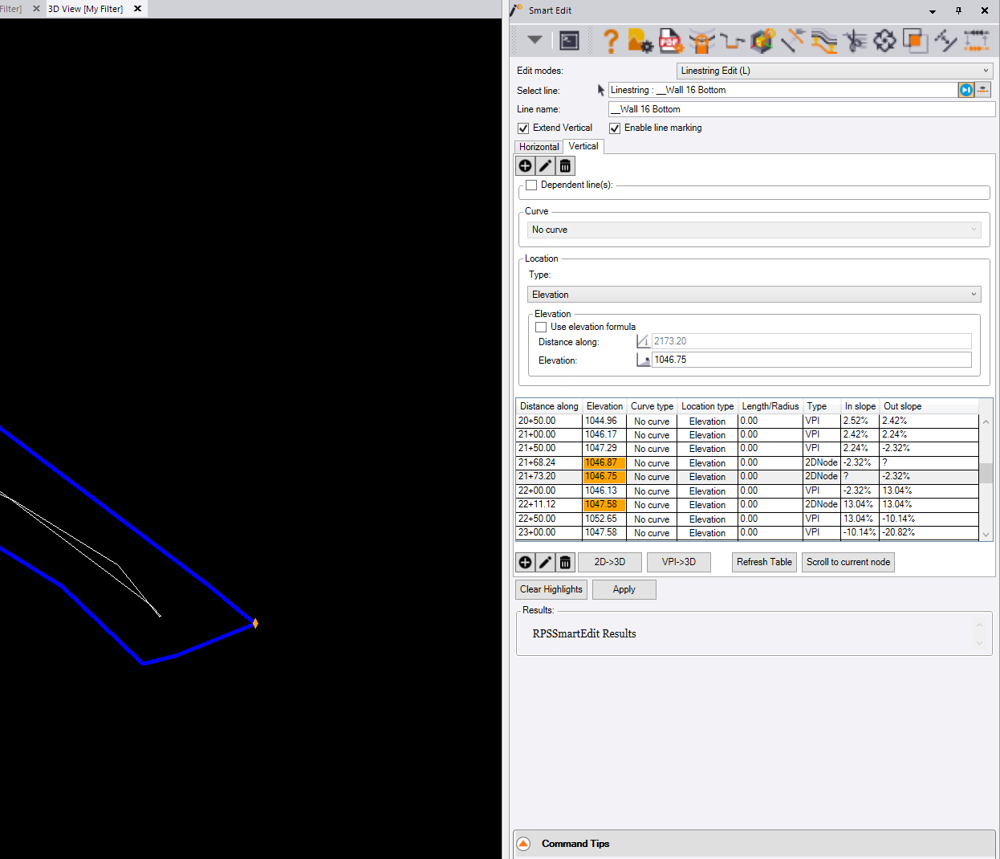The height and width of the screenshot is (859, 1000).
Task: Click the blue skip-forward icon in Select line
Action: [x=965, y=90]
